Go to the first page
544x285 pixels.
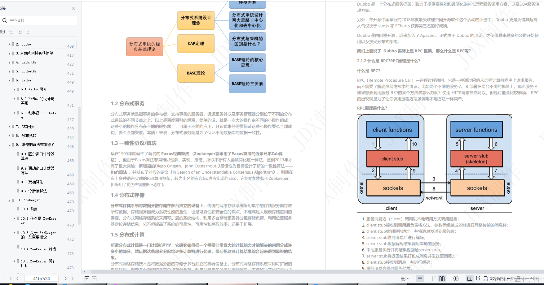pyautogui.click(x=10, y=279)
